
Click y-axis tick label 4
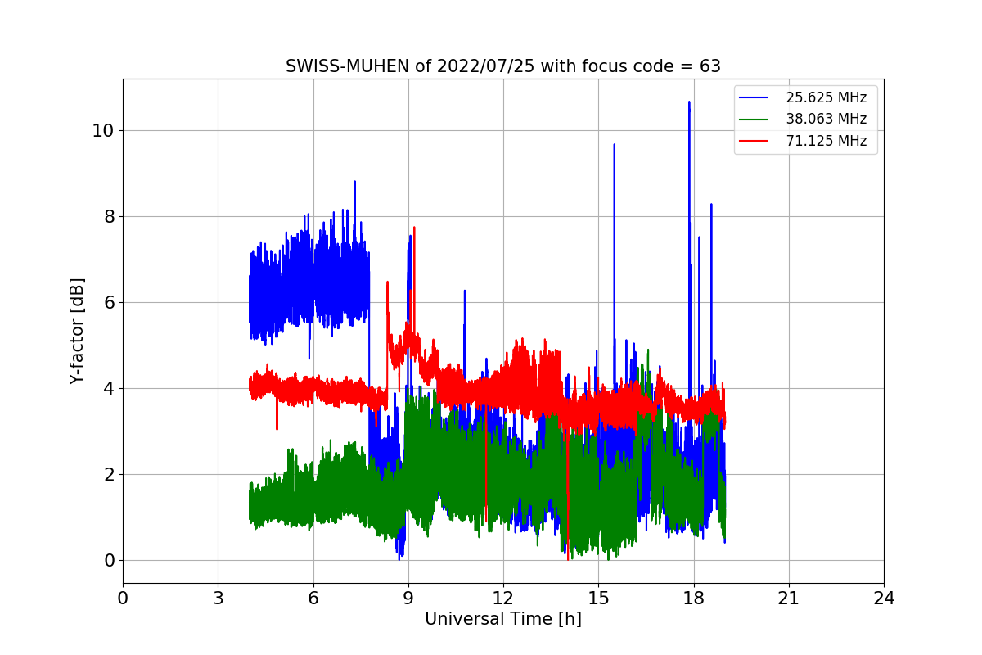(109, 388)
